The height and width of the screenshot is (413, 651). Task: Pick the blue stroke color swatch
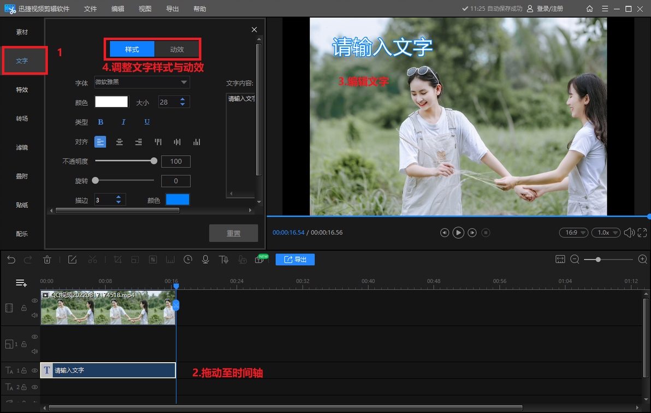point(177,200)
